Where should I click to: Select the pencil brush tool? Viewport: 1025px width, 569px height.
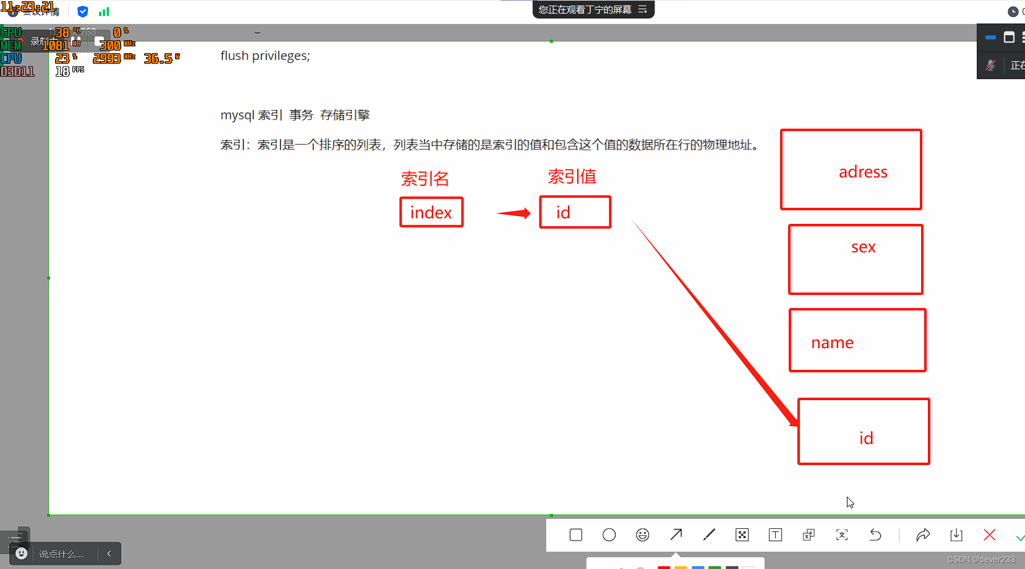coord(709,534)
